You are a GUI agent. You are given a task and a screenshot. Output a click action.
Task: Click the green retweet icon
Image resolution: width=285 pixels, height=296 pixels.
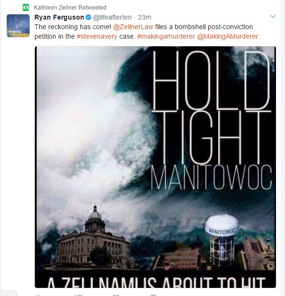[x=26, y=8]
